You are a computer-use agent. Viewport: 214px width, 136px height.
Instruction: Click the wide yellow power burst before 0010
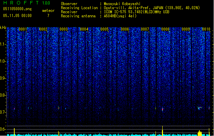pyautogui.click(x=200, y=133)
